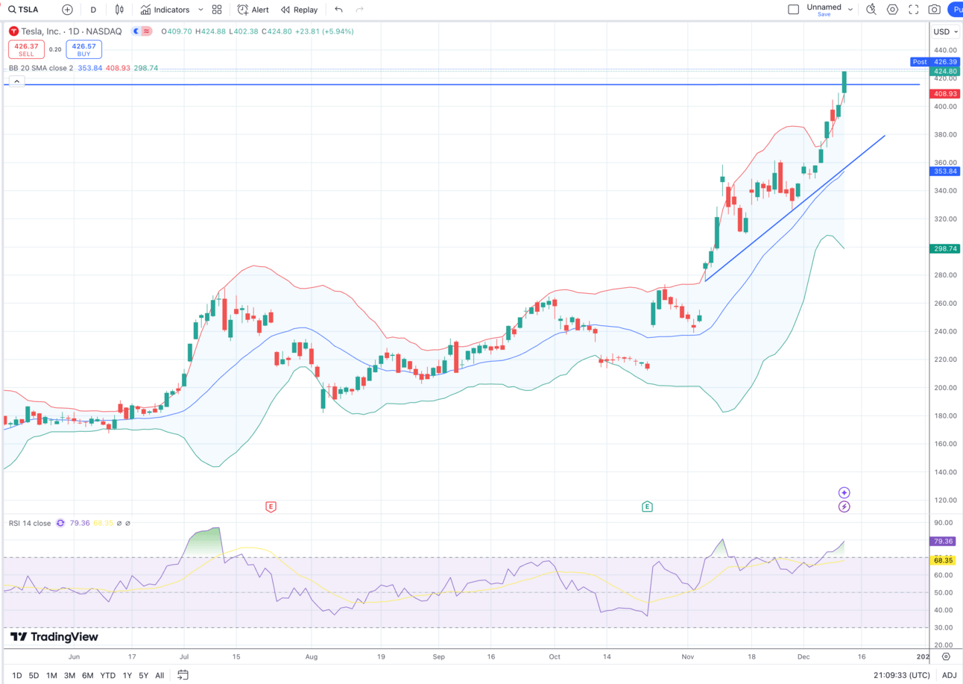Open the Indicators dialog

coord(165,10)
